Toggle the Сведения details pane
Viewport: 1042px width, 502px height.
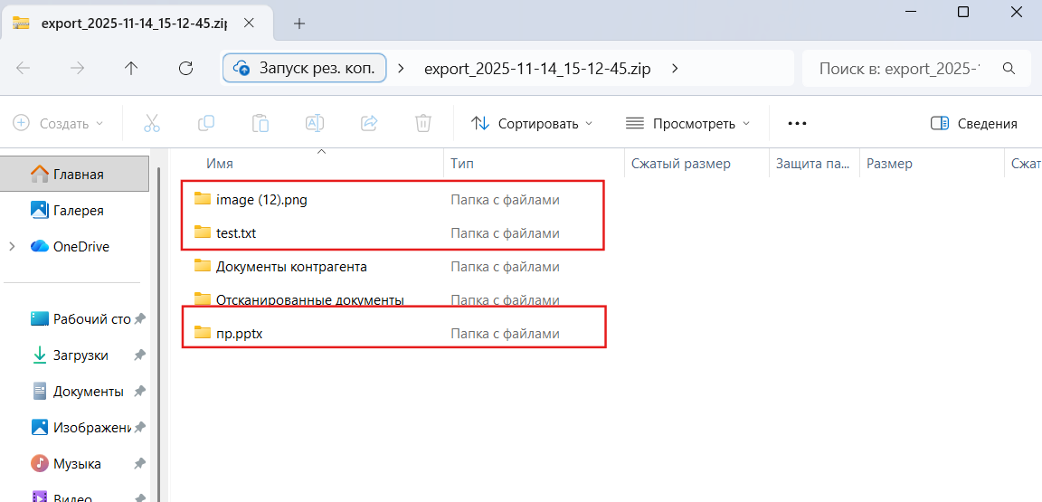(x=974, y=123)
